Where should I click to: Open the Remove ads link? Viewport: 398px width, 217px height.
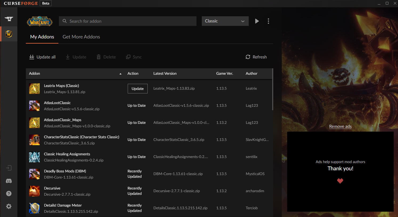click(x=340, y=127)
